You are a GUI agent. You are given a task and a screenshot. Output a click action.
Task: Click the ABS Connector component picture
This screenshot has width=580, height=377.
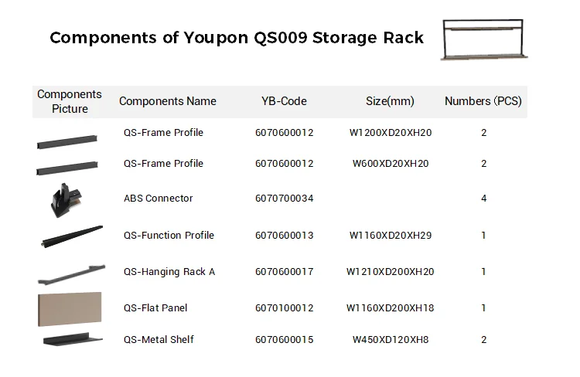(61, 199)
